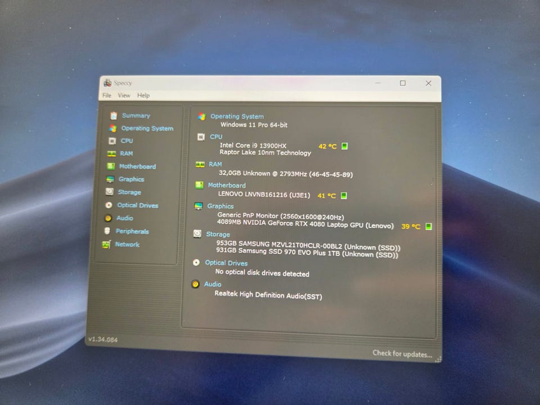Click the disc icon beside Optical Drives heading in summary
Image resolution: width=540 pixels, height=405 pixels.
[196, 263]
